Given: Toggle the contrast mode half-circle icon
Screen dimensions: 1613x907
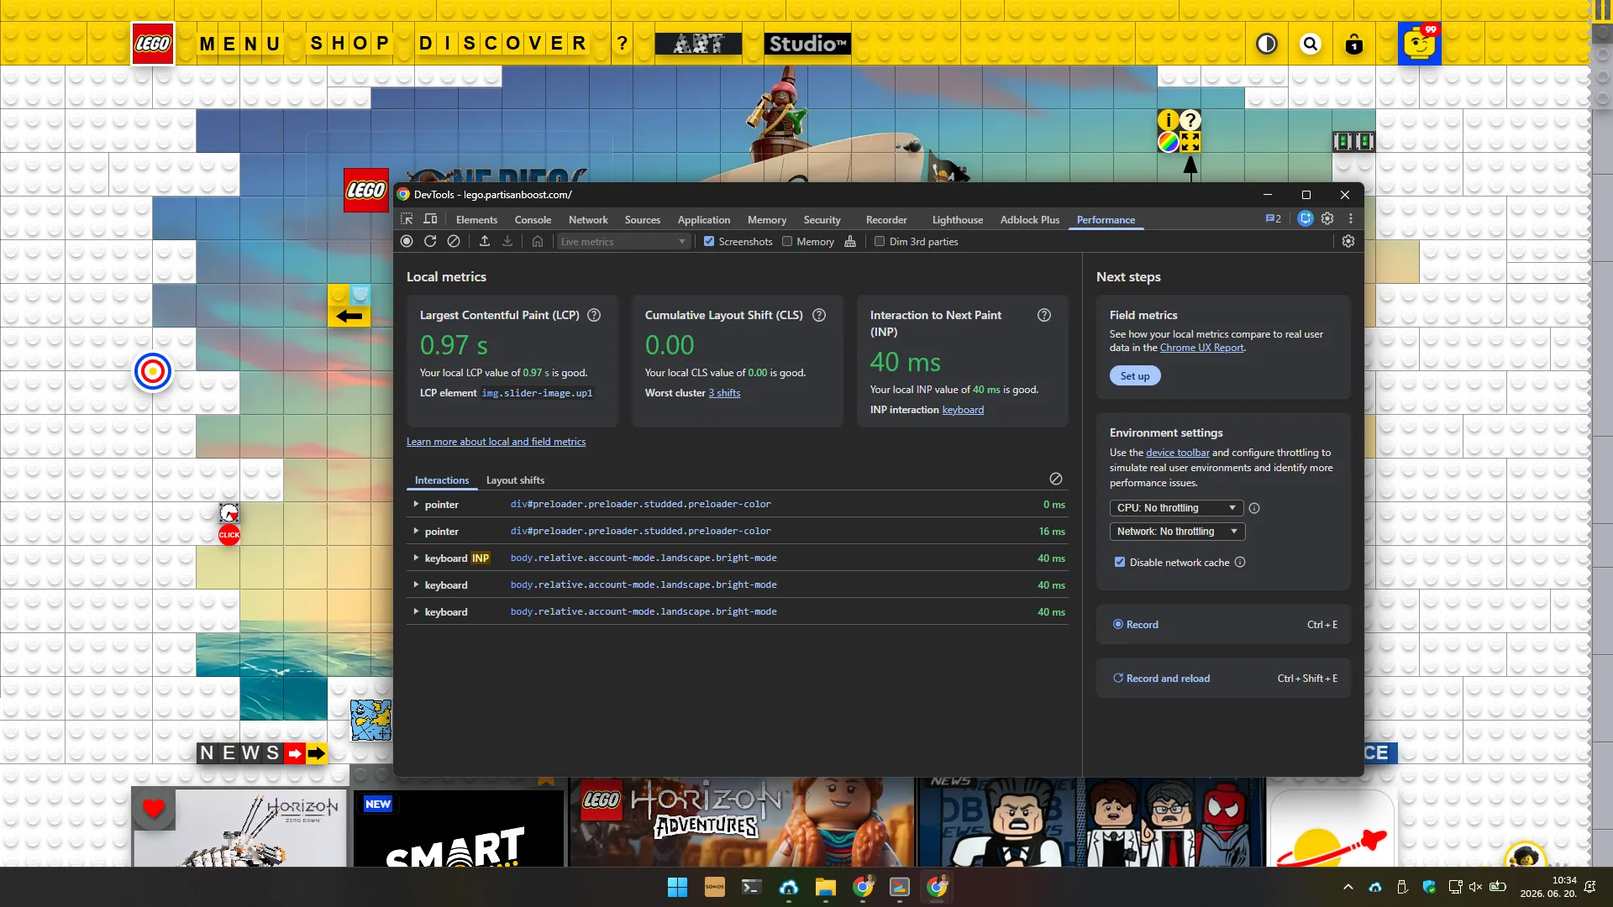Looking at the screenshot, I should [x=1267, y=44].
